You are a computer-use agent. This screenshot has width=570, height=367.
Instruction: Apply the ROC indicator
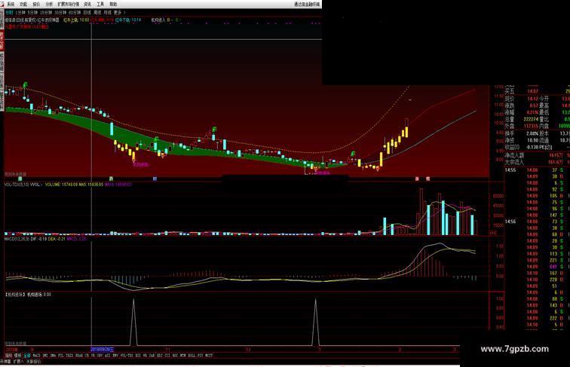coord(175,356)
